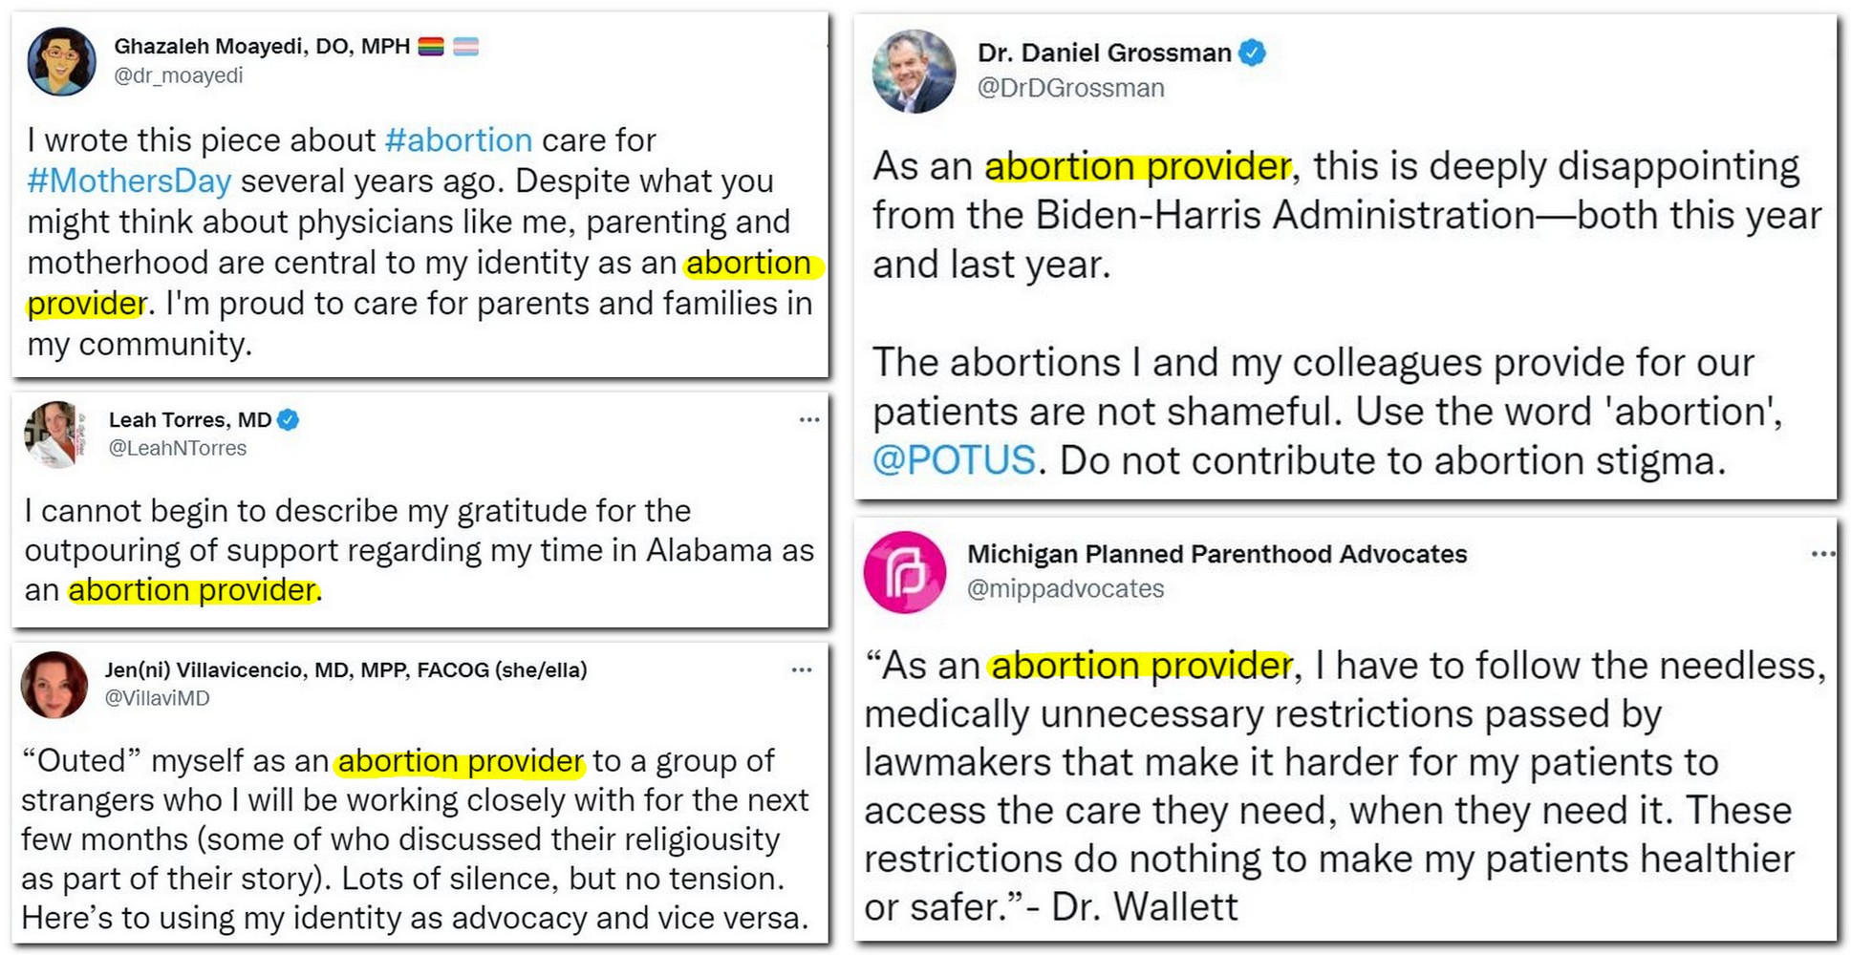Click the @VillaviMD handle
1851x955 pixels.
[158, 698]
